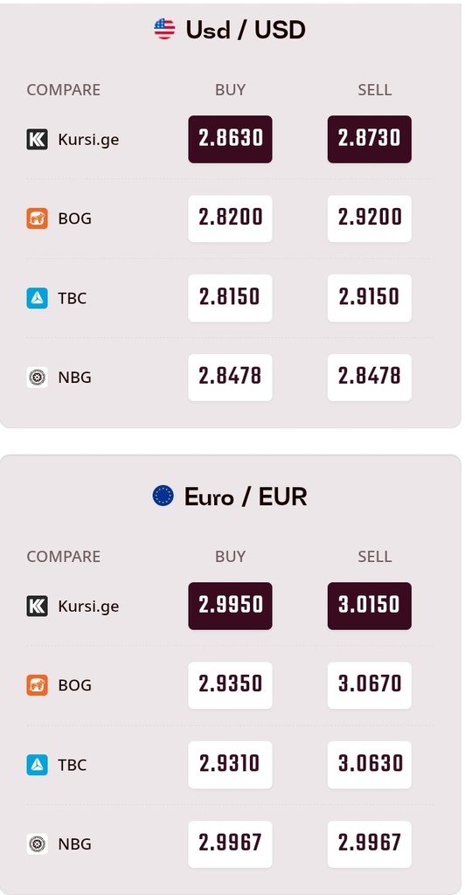
Task: Click the blue TBC icon in Euro table
Action: [x=37, y=764]
